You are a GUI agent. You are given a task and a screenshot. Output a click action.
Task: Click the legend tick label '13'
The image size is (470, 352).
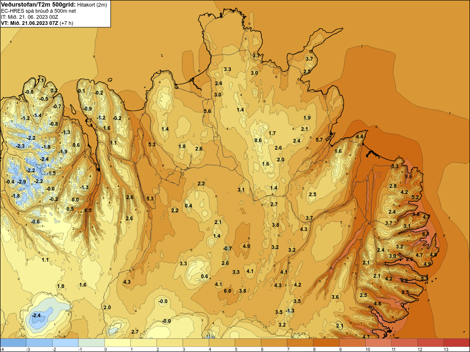point(446,349)
